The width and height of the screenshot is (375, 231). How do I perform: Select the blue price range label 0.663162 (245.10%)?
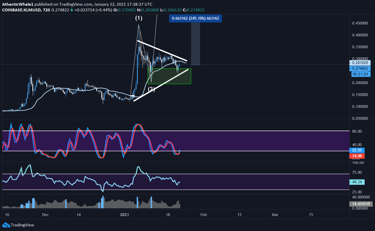pos(196,18)
